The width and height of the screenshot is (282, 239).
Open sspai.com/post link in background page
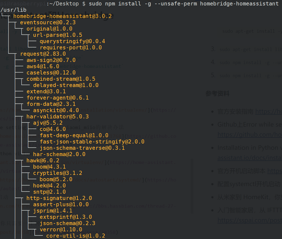point(250,220)
